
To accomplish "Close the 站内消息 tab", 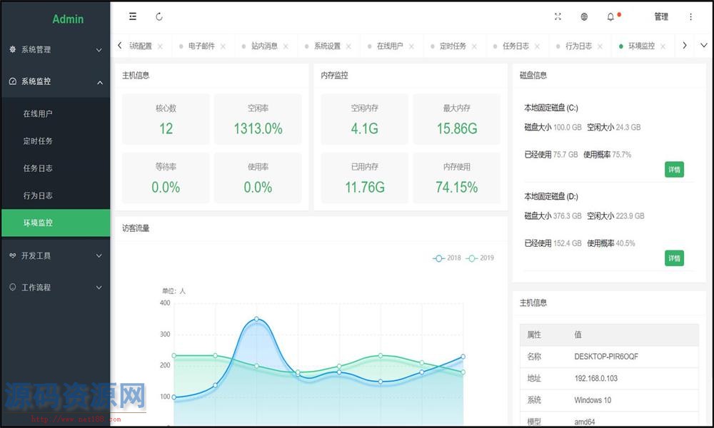I will click(x=286, y=46).
